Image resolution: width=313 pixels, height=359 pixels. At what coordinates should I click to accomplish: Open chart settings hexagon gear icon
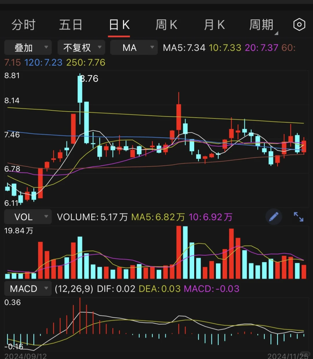(299, 25)
